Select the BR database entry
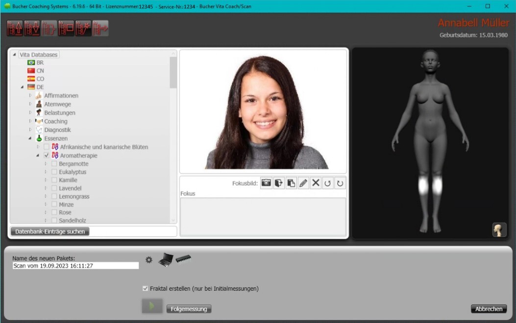516x323 pixels. (x=40, y=63)
